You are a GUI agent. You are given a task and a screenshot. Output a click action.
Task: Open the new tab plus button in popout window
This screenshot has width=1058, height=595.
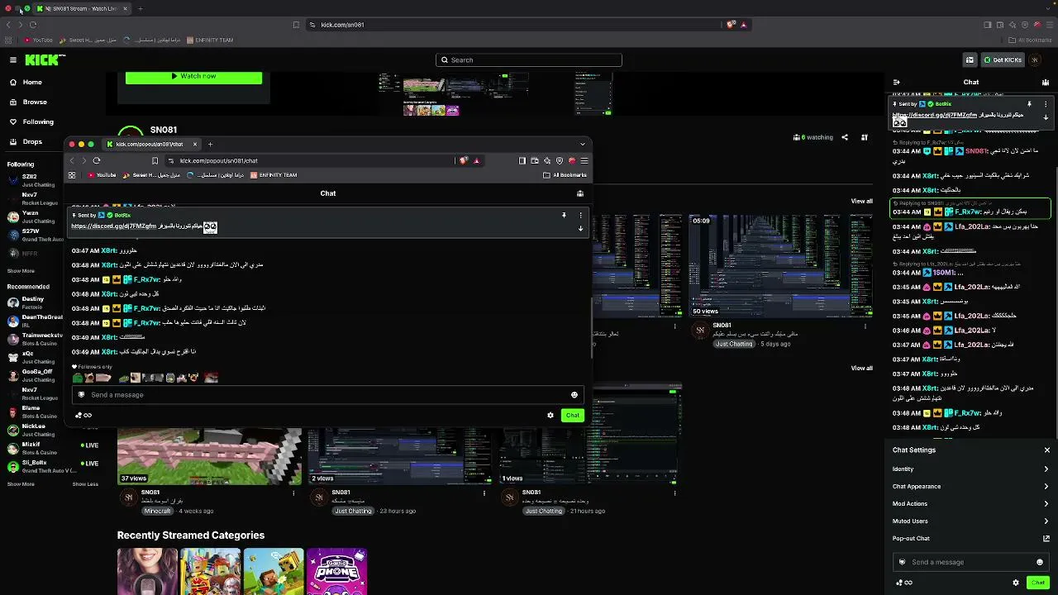click(x=210, y=144)
